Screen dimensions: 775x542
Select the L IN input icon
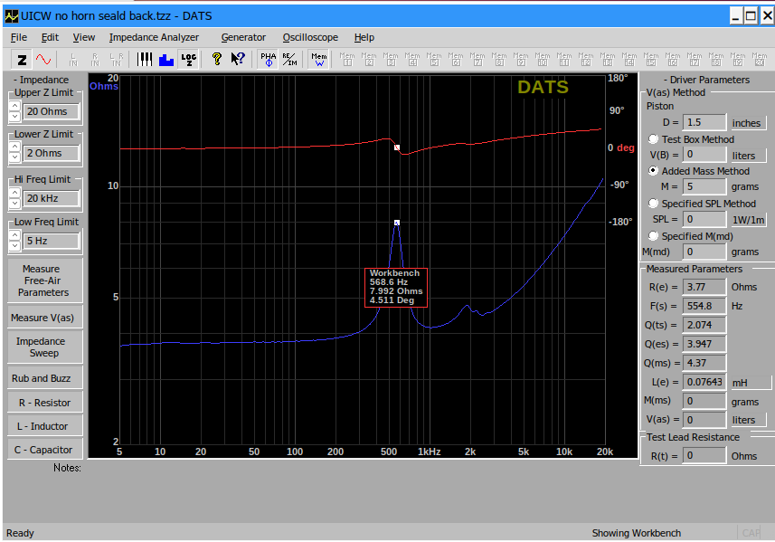(73, 60)
